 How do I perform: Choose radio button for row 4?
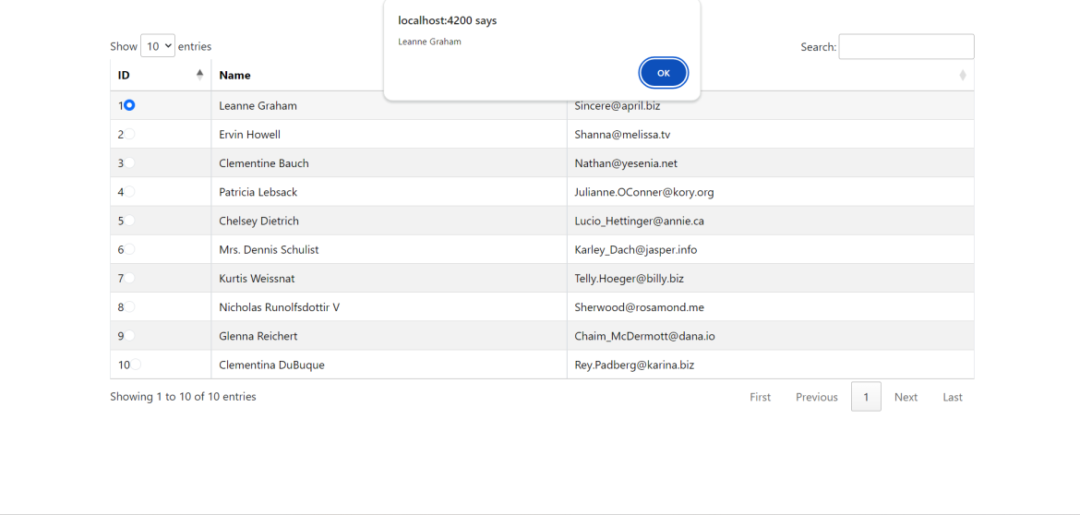pyautogui.click(x=129, y=192)
